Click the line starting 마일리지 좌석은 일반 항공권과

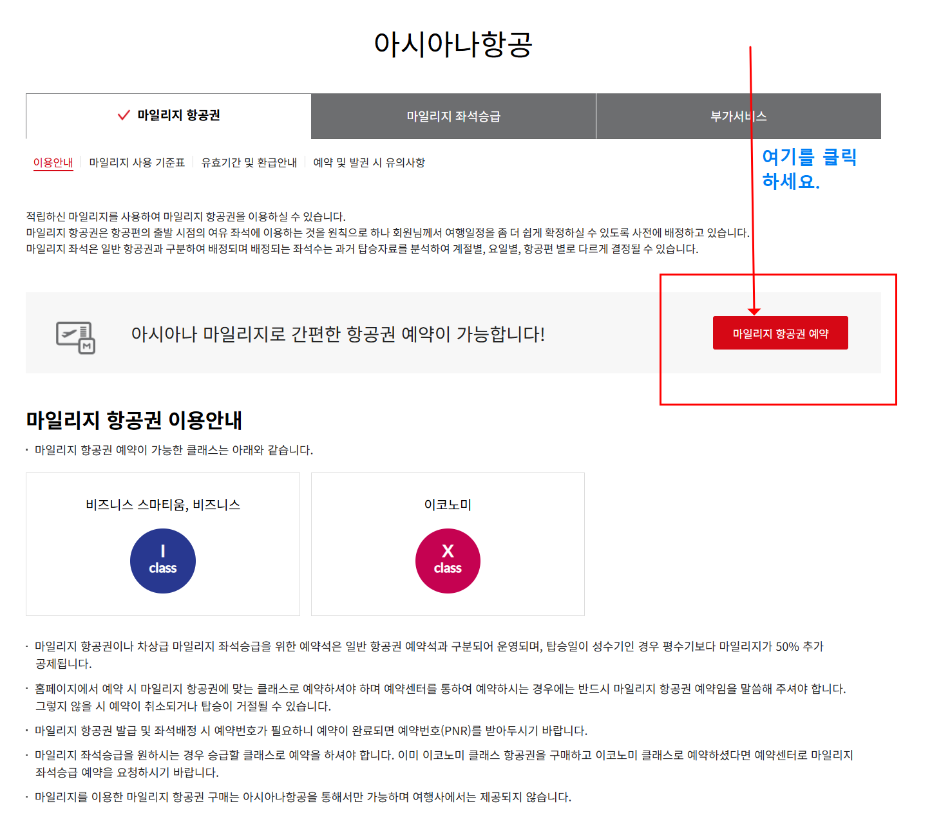362,248
